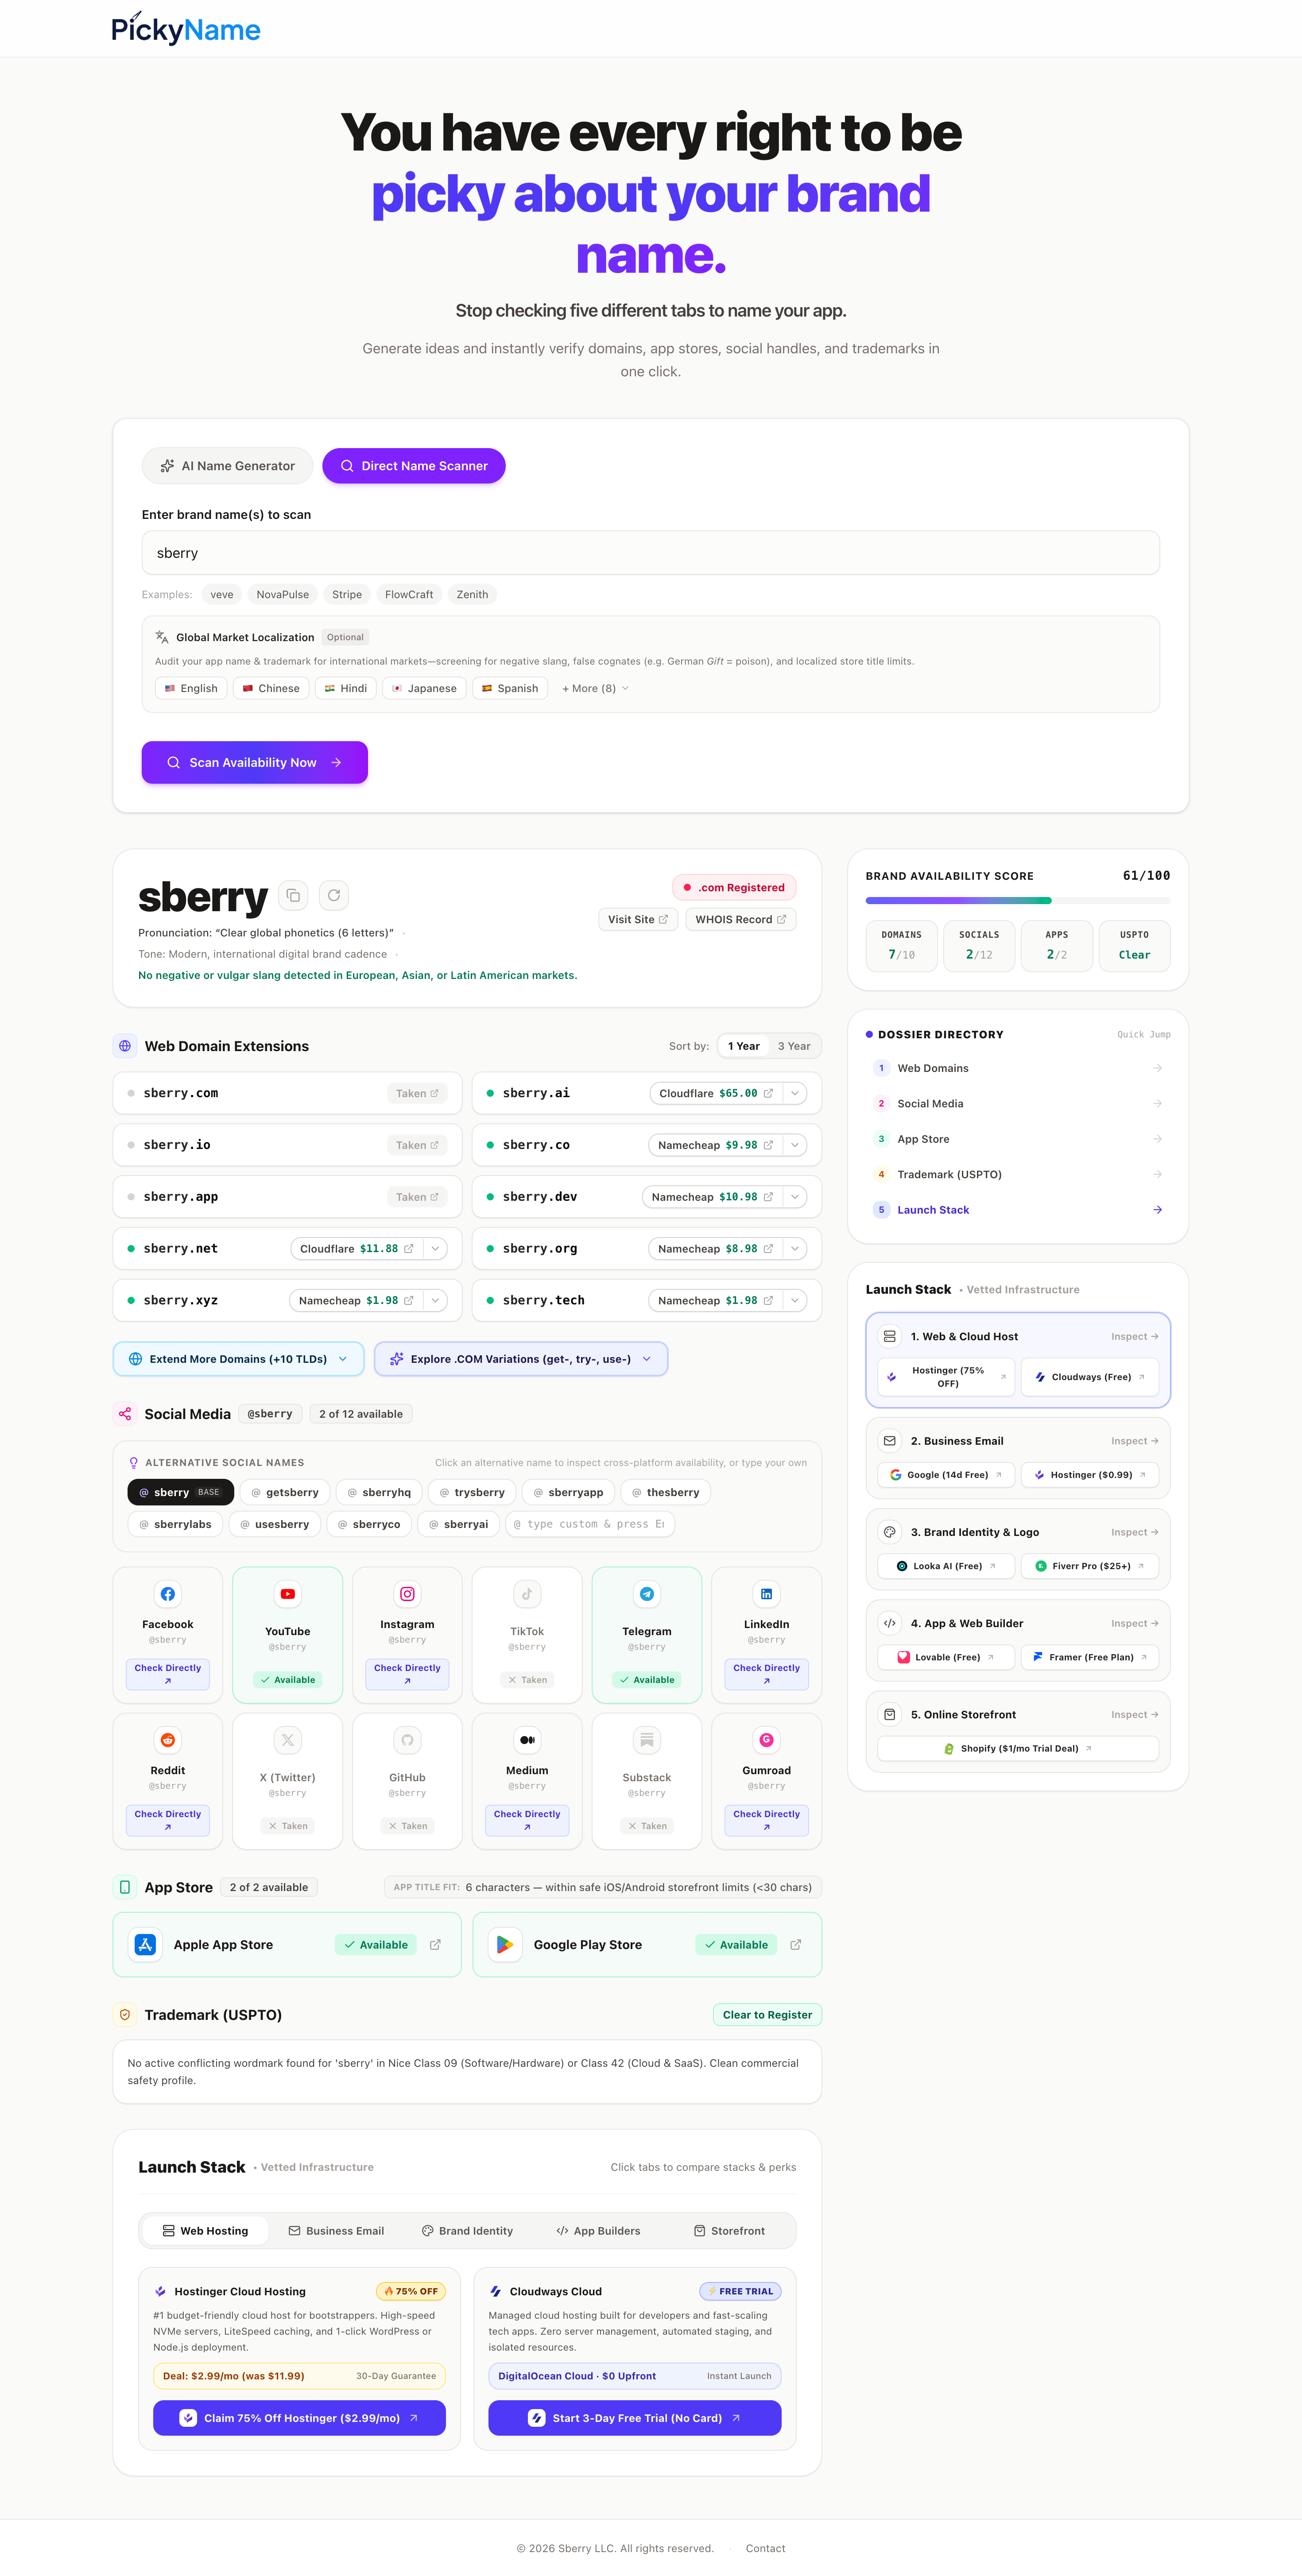Click the Substack platform icon
The height and width of the screenshot is (2576, 1302).
(647, 1740)
